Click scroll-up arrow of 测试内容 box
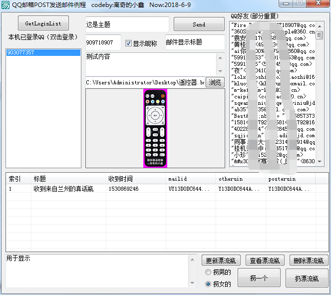 [220, 57]
